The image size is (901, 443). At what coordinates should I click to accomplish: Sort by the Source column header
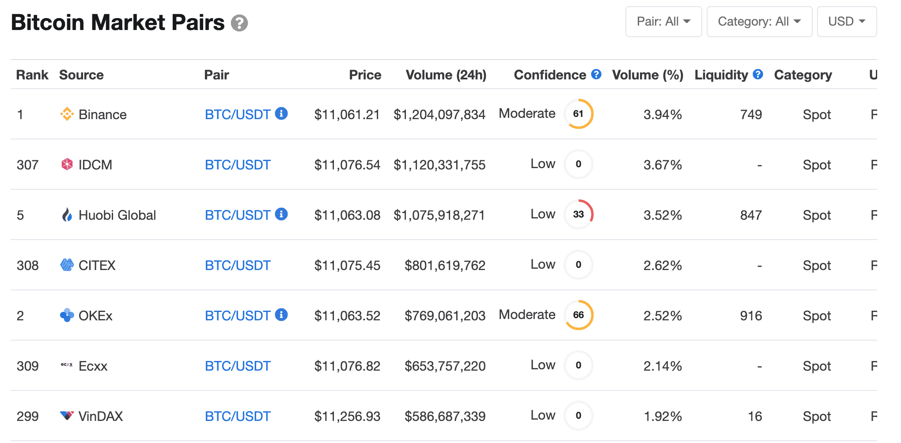[x=81, y=75]
